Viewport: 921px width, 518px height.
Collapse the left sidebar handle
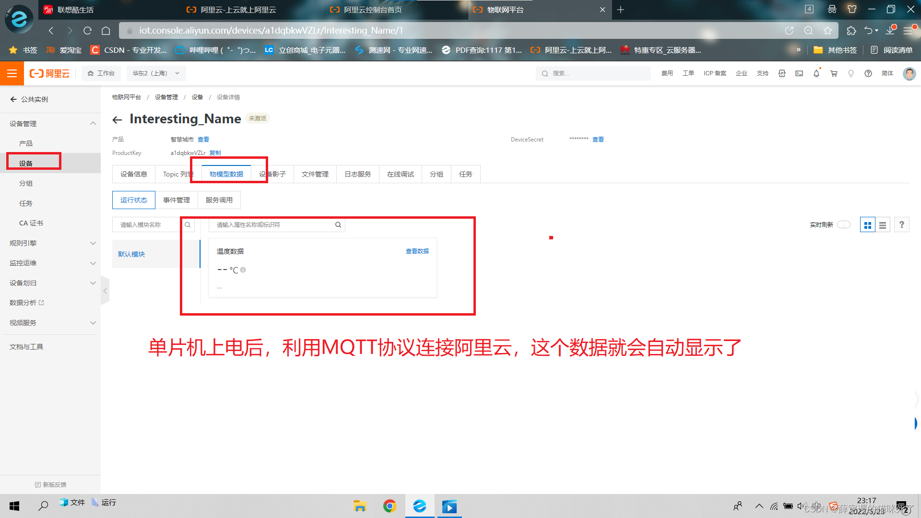click(105, 291)
